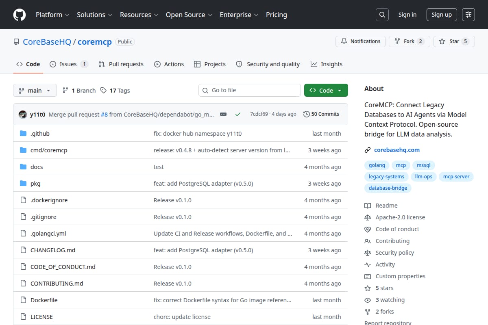The height and width of the screenshot is (325, 488).
Task: Click the file icon beside .dockerignore
Action: (x=23, y=200)
